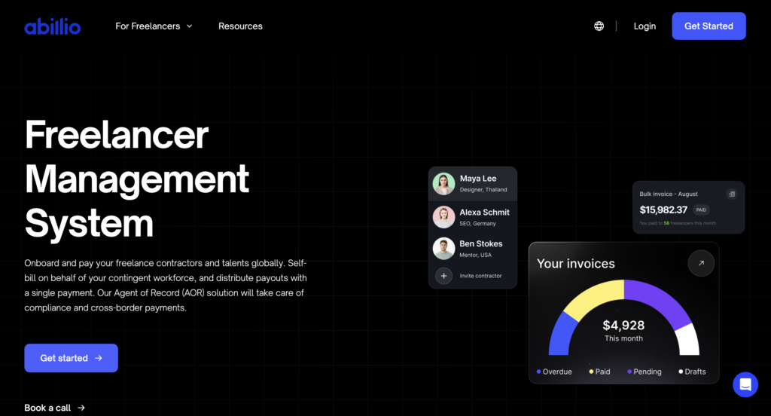Click the abillio logo
Screen dimensions: 771x416
[52, 26]
